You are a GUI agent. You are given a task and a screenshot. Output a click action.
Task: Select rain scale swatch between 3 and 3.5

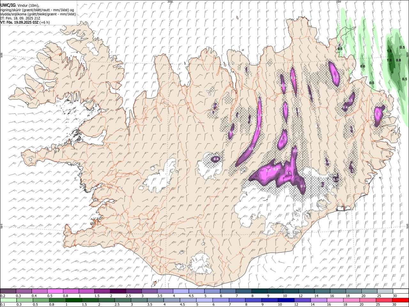139,300
